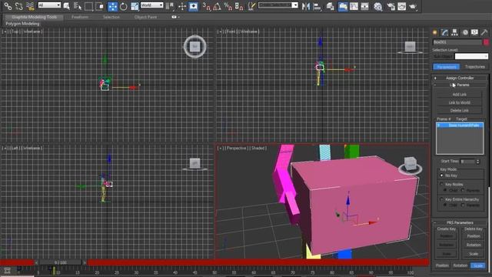Screen dimensions: 492x277
Task: Toggle Spinner Snap
Action: pyautogui.click(x=239, y=6)
